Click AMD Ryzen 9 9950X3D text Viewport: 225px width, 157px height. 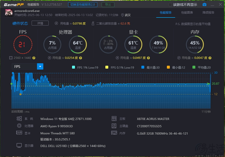pyautogui.click(x=56, y=126)
